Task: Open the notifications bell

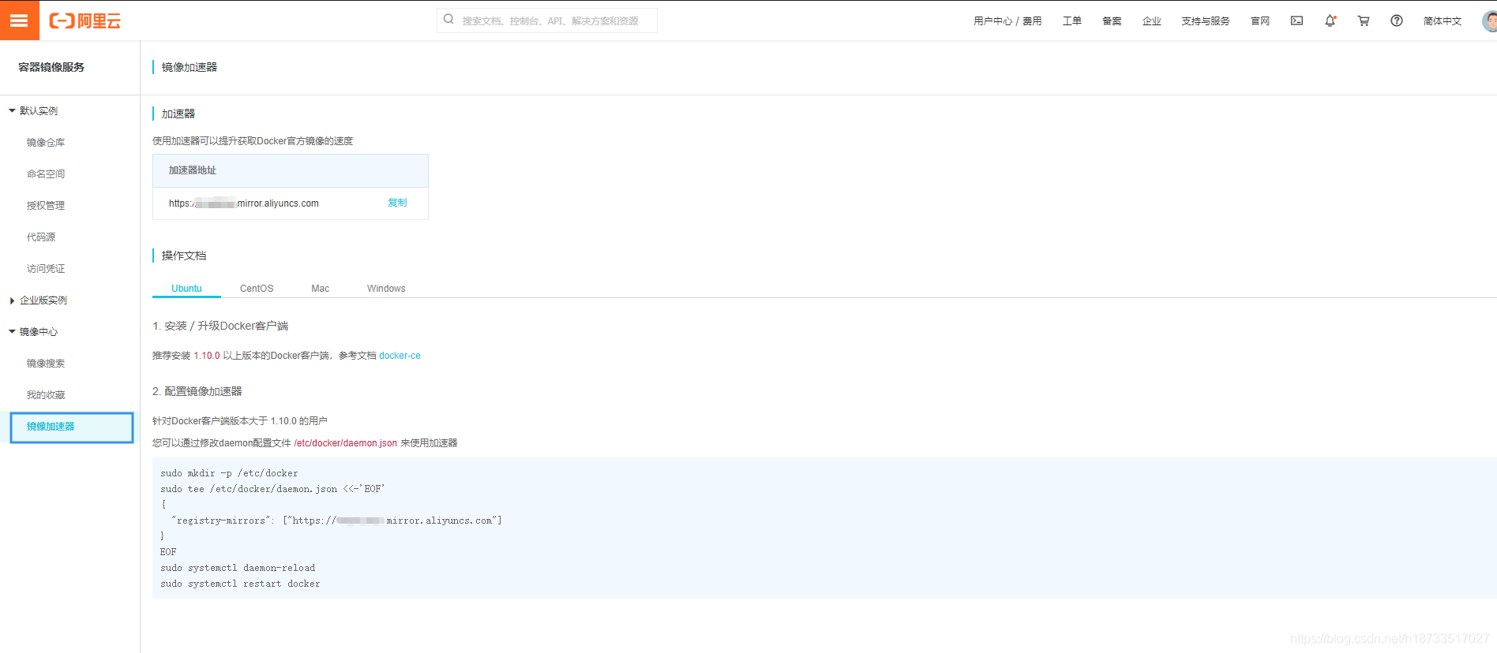Action: pos(1330,21)
